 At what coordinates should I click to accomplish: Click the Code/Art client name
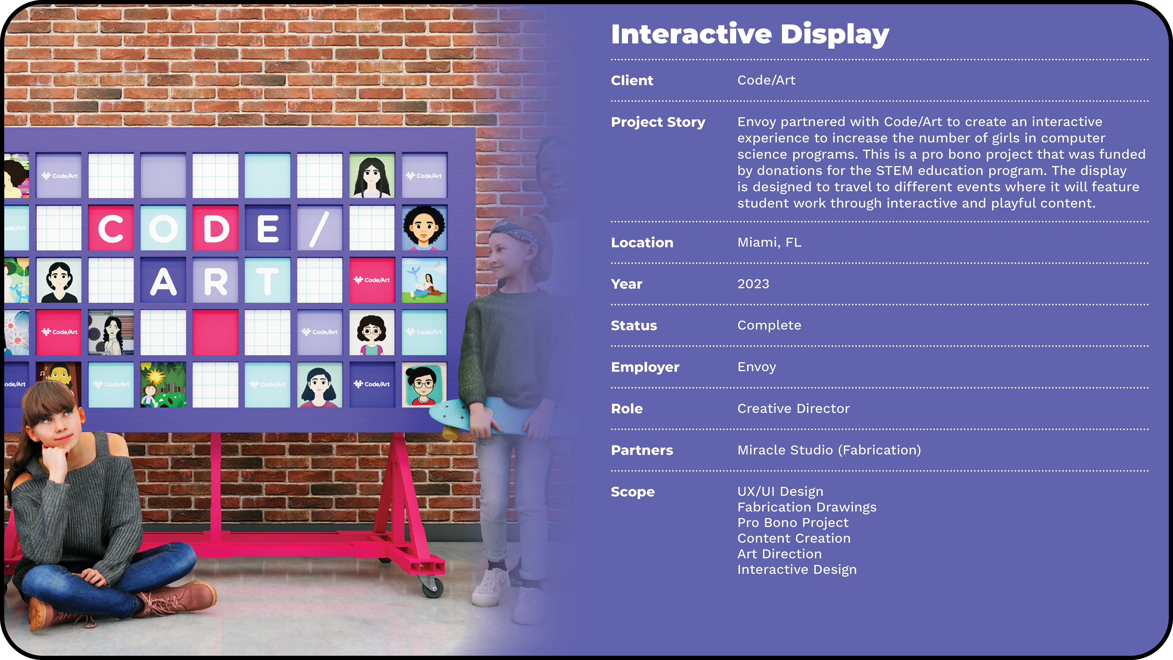point(766,80)
